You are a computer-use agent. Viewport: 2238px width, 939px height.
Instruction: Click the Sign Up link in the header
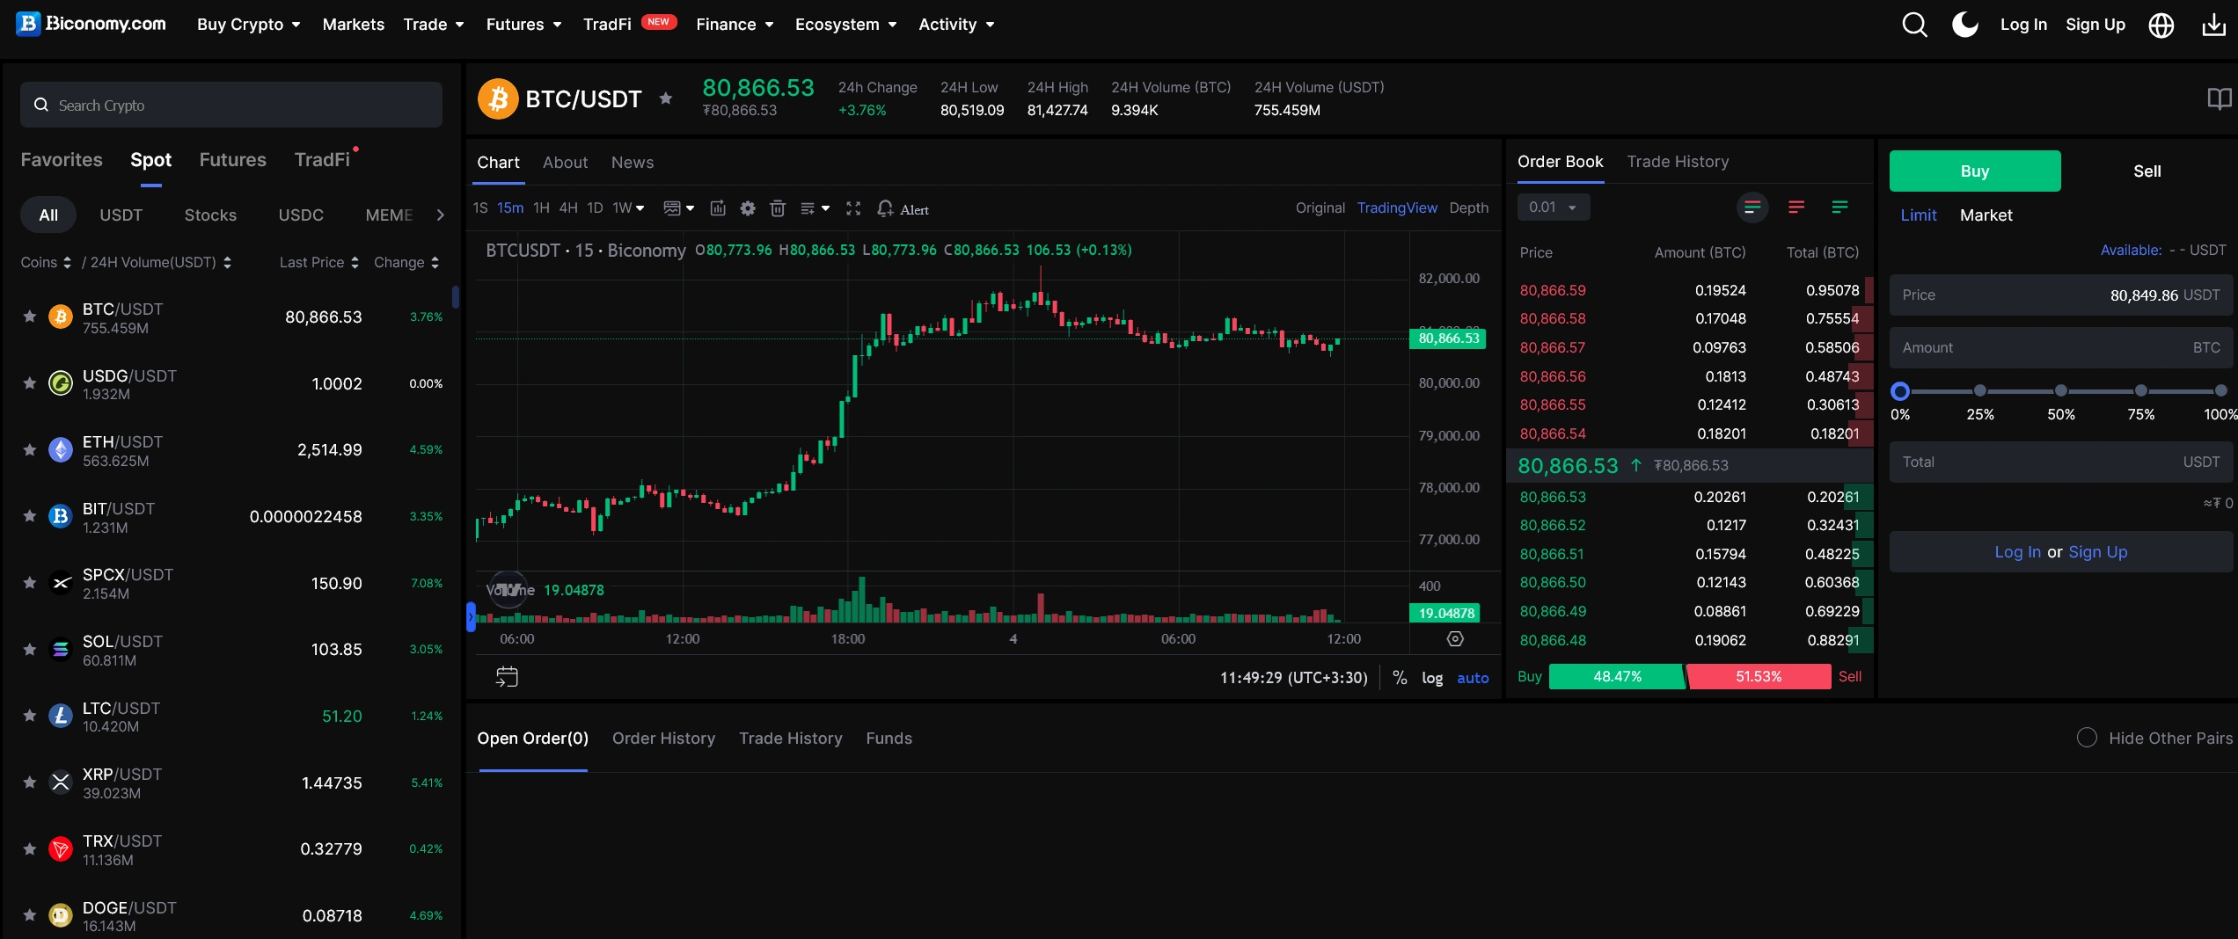pos(2095,25)
